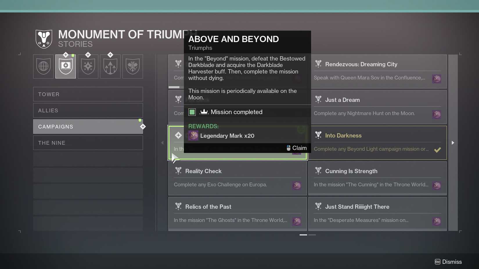Click Legendary Mark icon on Just Stand Riiiight There
Image resolution: width=479 pixels, height=269 pixels.
pos(437,221)
